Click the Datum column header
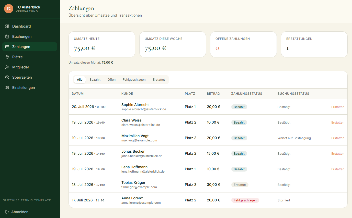Viewport: 352px width, 218px height. [78, 94]
